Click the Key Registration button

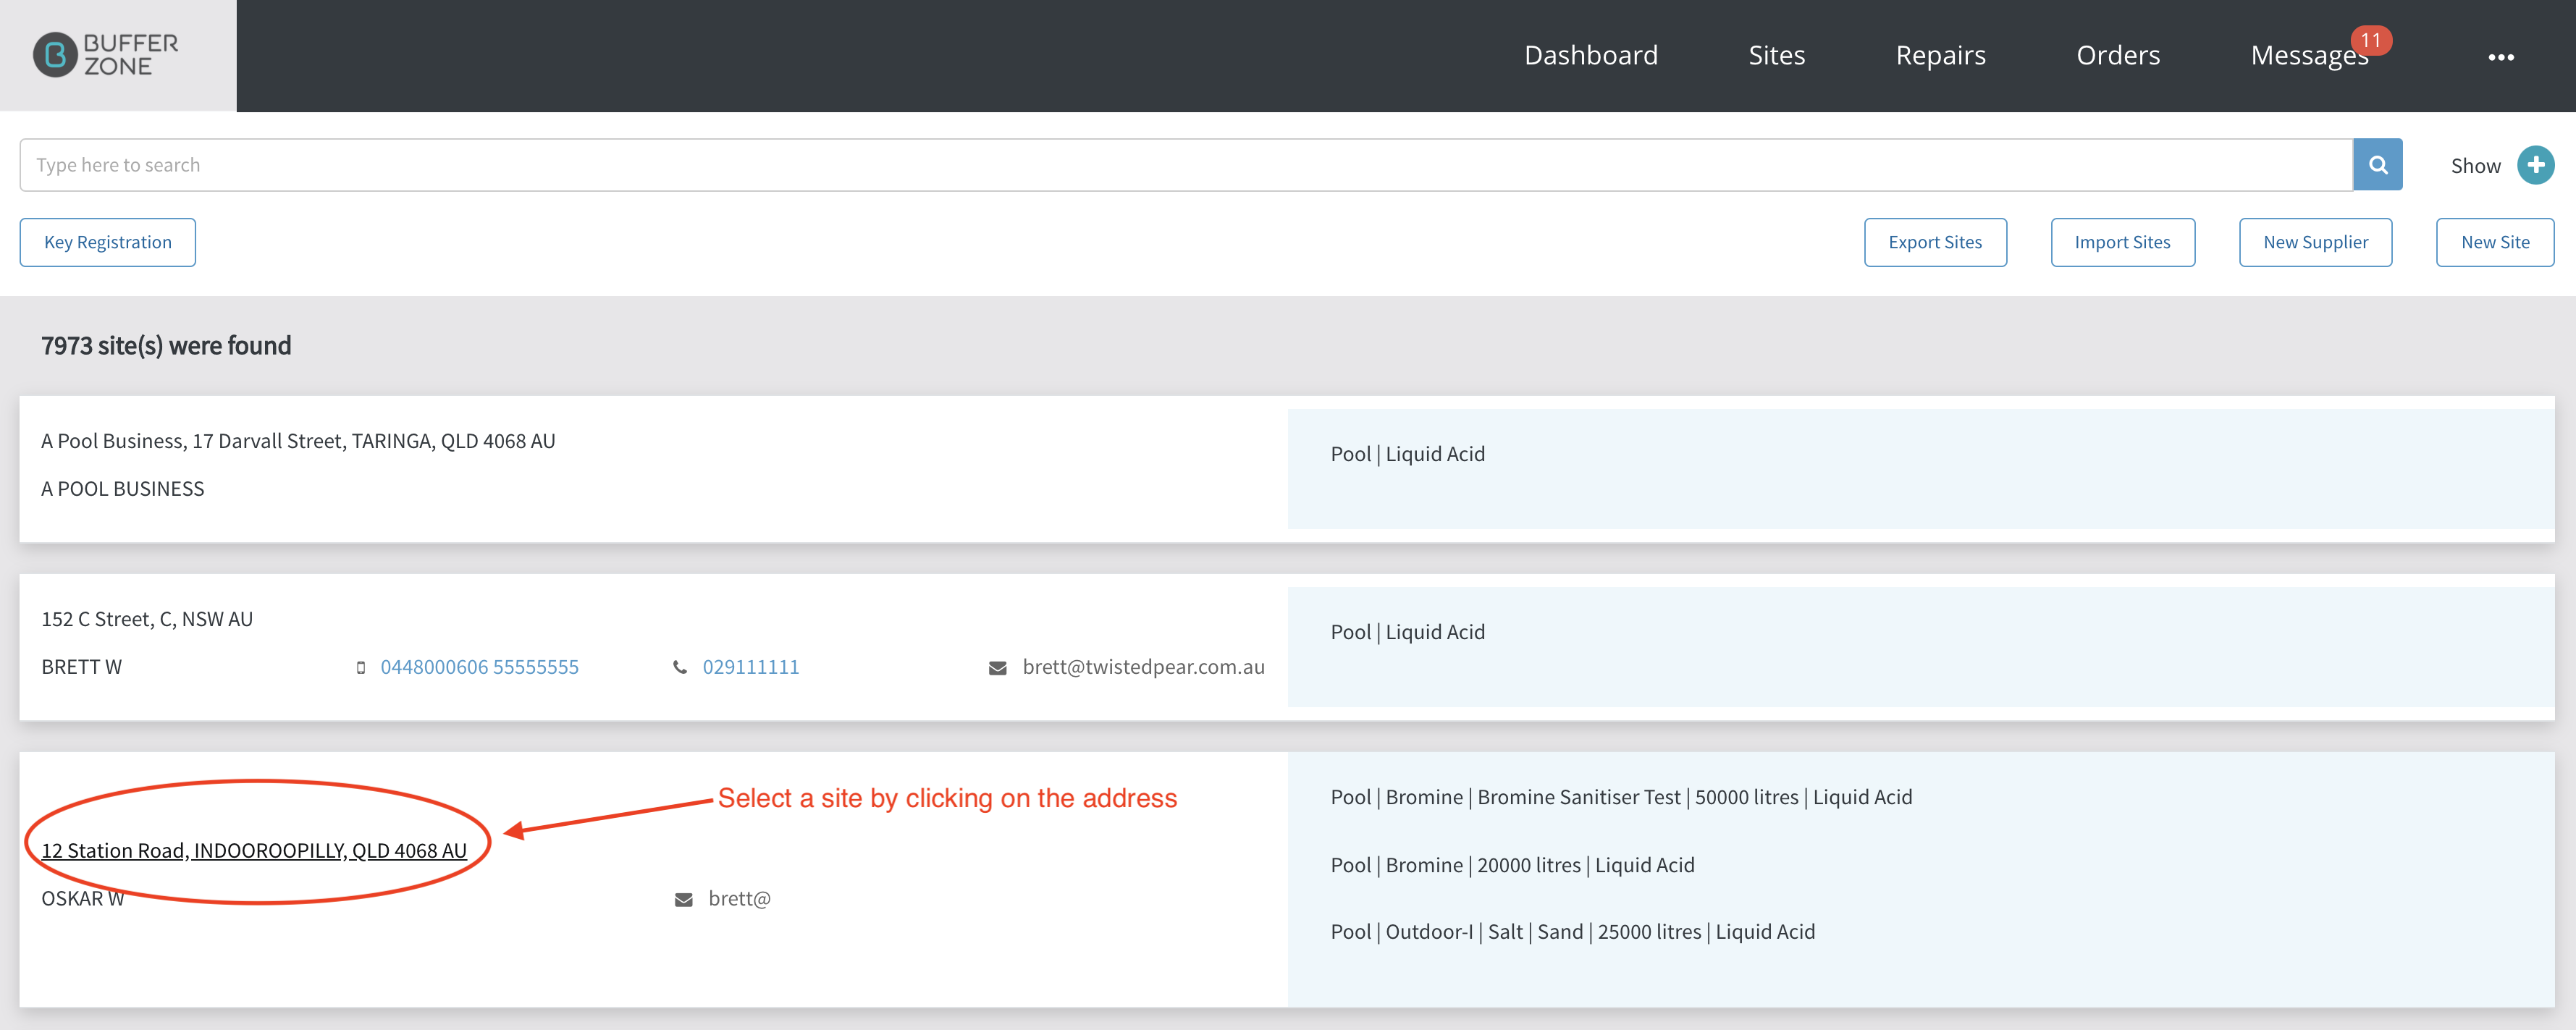tap(108, 242)
